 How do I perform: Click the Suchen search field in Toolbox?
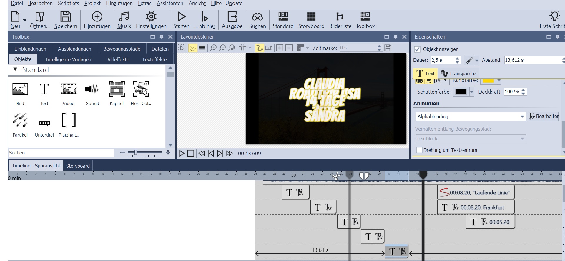(x=61, y=153)
